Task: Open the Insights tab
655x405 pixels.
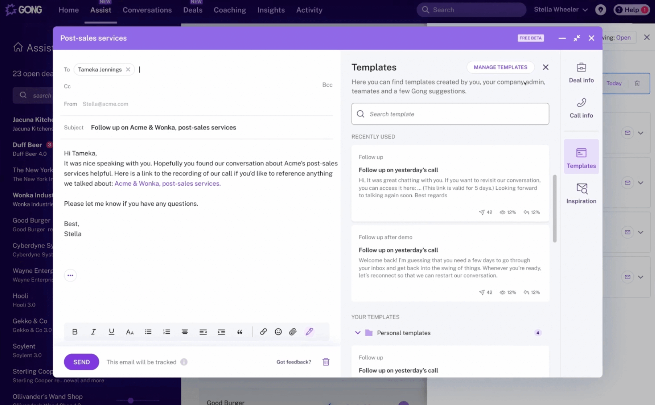Action: click(271, 10)
